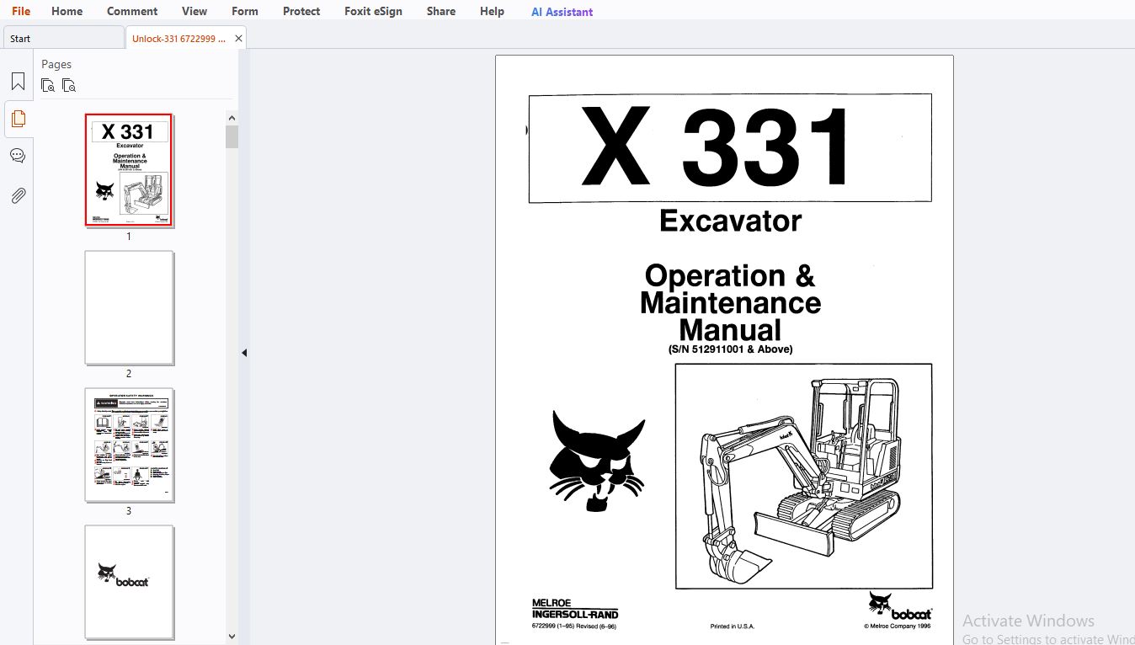Viewport: 1135px width, 645px height.
Task: Click the X 331 title on the page
Action: pyautogui.click(x=717, y=147)
